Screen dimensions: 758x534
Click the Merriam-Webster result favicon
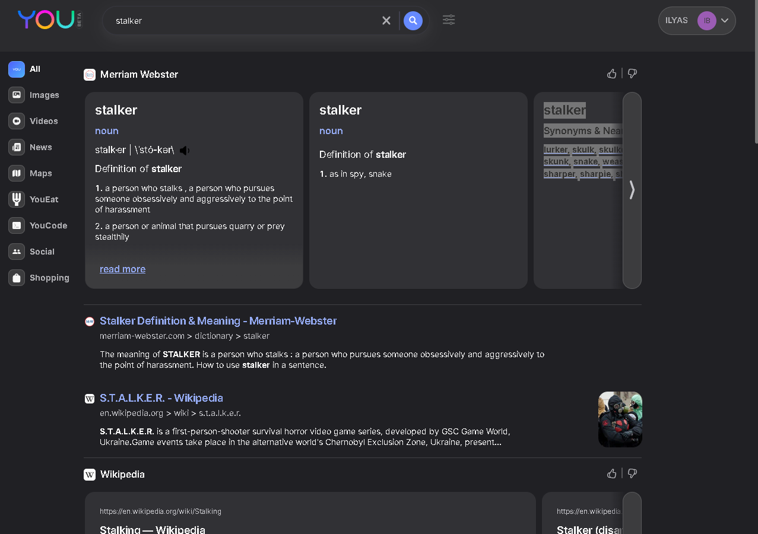point(90,322)
